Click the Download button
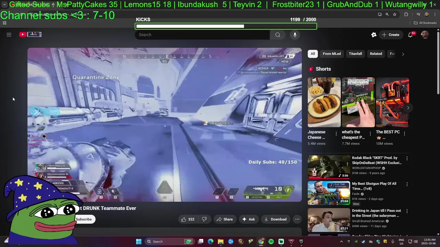The image size is (440, 247). pos(275,219)
